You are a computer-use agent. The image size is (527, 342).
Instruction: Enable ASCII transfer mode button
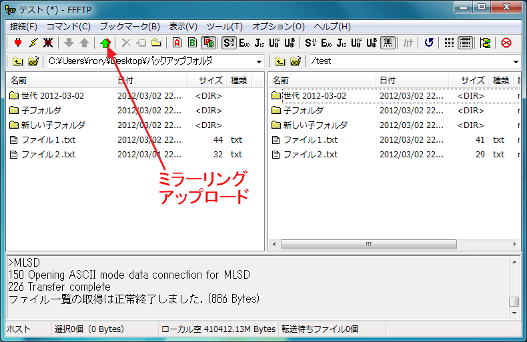[177, 43]
